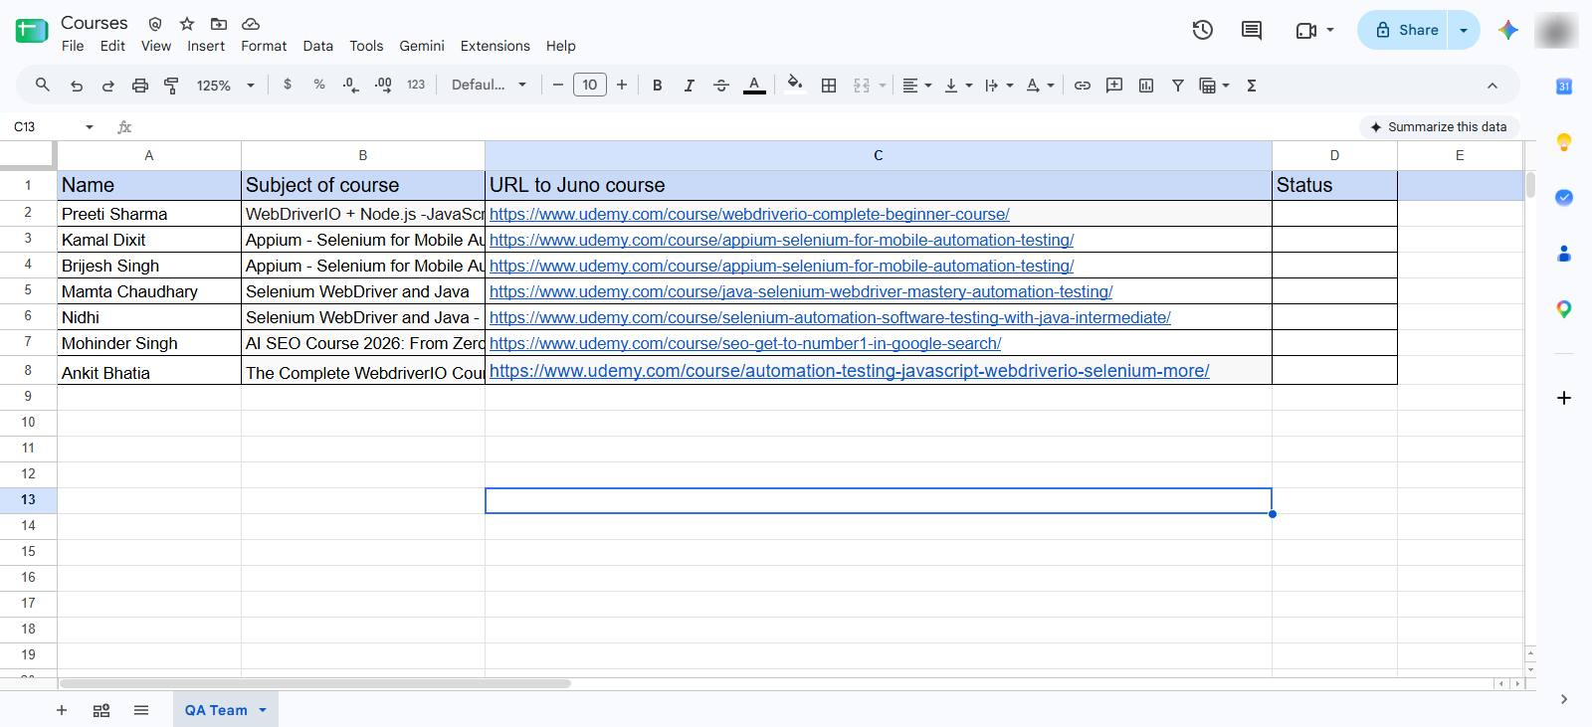Undo the last action

pos(77,86)
